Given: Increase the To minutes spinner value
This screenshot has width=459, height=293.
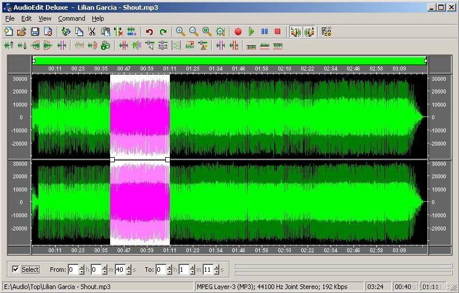Looking at the screenshot, I should pos(192,267).
